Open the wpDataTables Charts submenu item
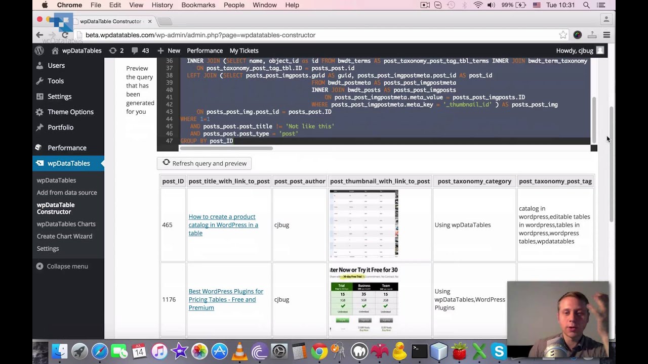The image size is (648, 364). point(66,224)
